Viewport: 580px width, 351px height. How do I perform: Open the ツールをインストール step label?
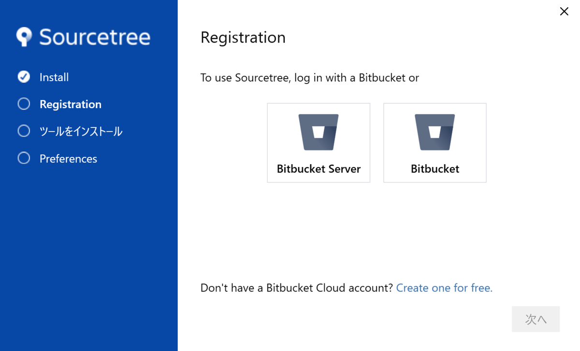pyautogui.click(x=81, y=131)
